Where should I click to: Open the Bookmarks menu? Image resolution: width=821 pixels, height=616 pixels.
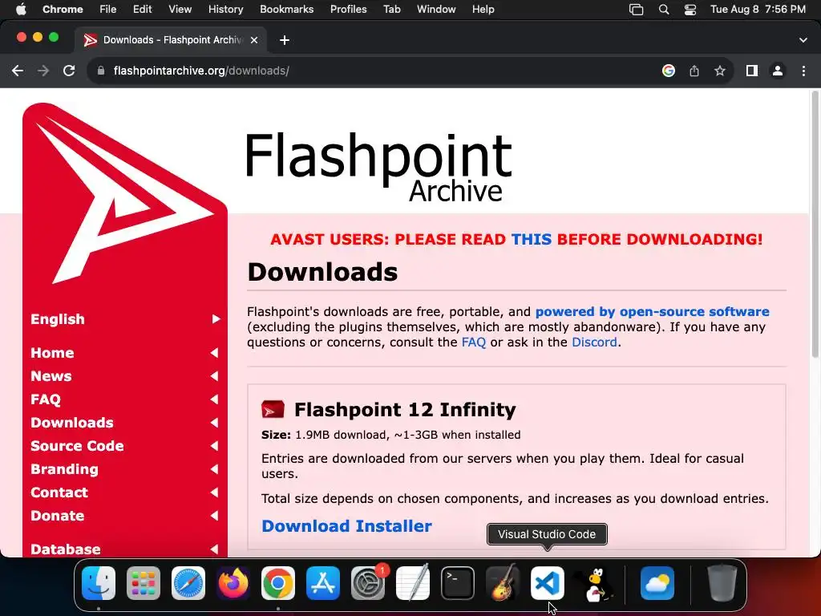coord(286,10)
